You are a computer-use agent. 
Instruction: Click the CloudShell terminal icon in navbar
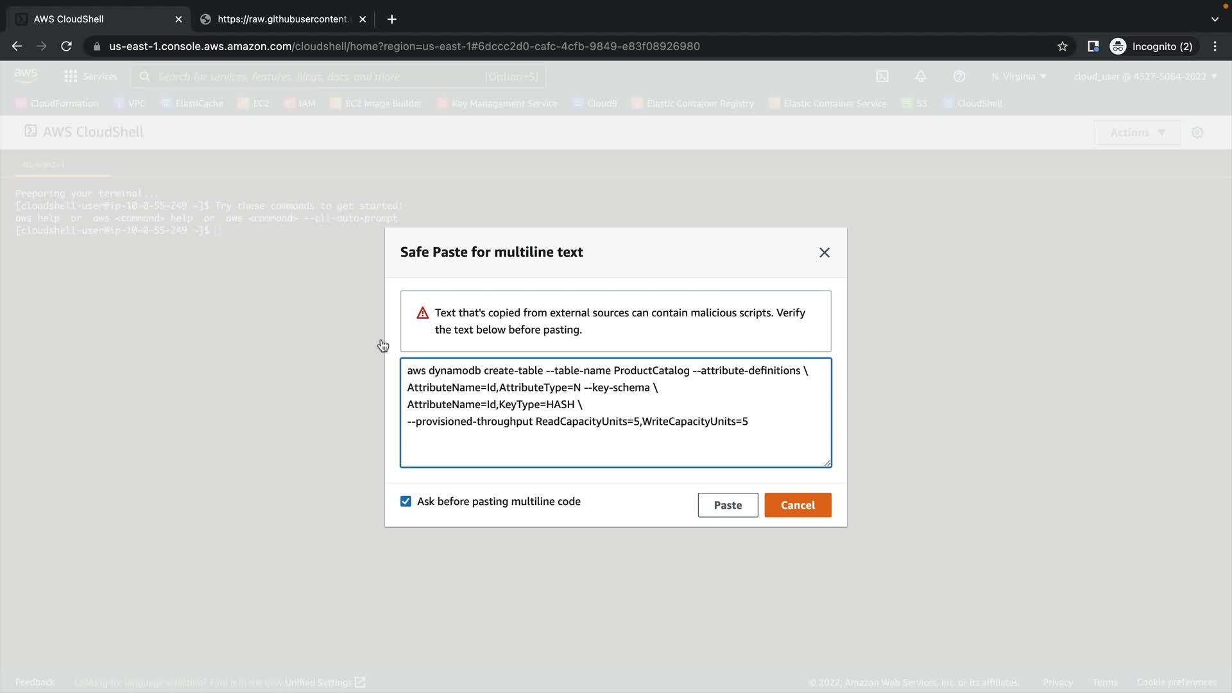[x=882, y=76]
